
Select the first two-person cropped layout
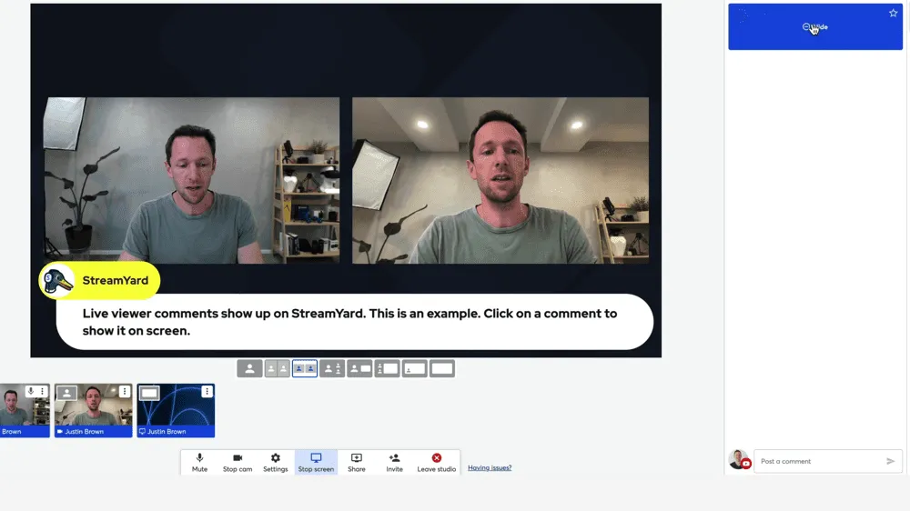pyautogui.click(x=277, y=368)
